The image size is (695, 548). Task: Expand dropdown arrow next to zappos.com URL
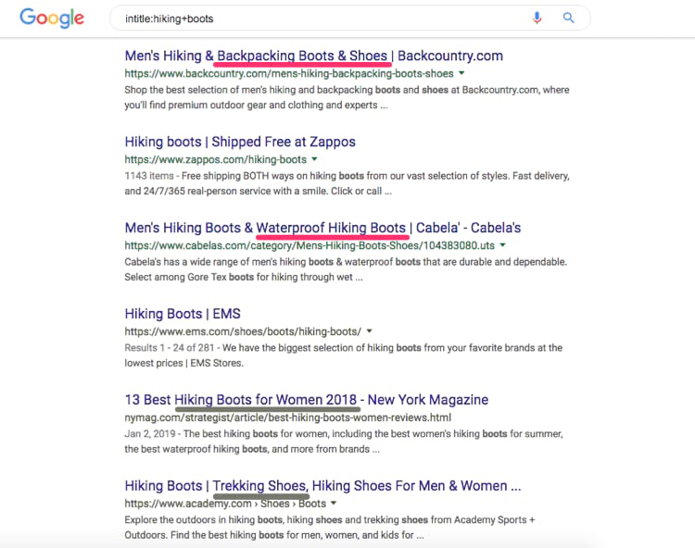point(314,159)
